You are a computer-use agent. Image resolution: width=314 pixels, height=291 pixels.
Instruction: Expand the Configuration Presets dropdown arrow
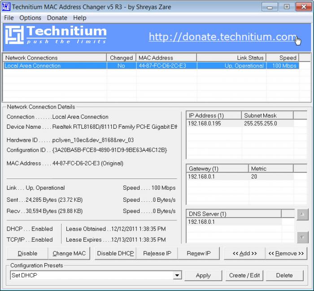point(177,275)
